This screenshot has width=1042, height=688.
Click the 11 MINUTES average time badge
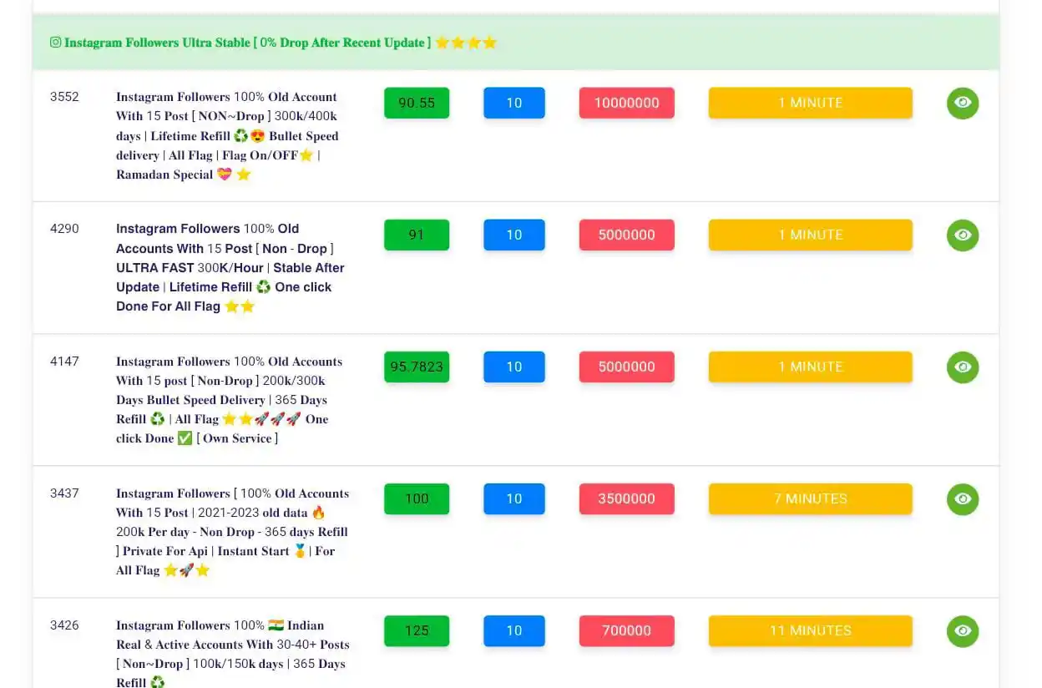811,630
